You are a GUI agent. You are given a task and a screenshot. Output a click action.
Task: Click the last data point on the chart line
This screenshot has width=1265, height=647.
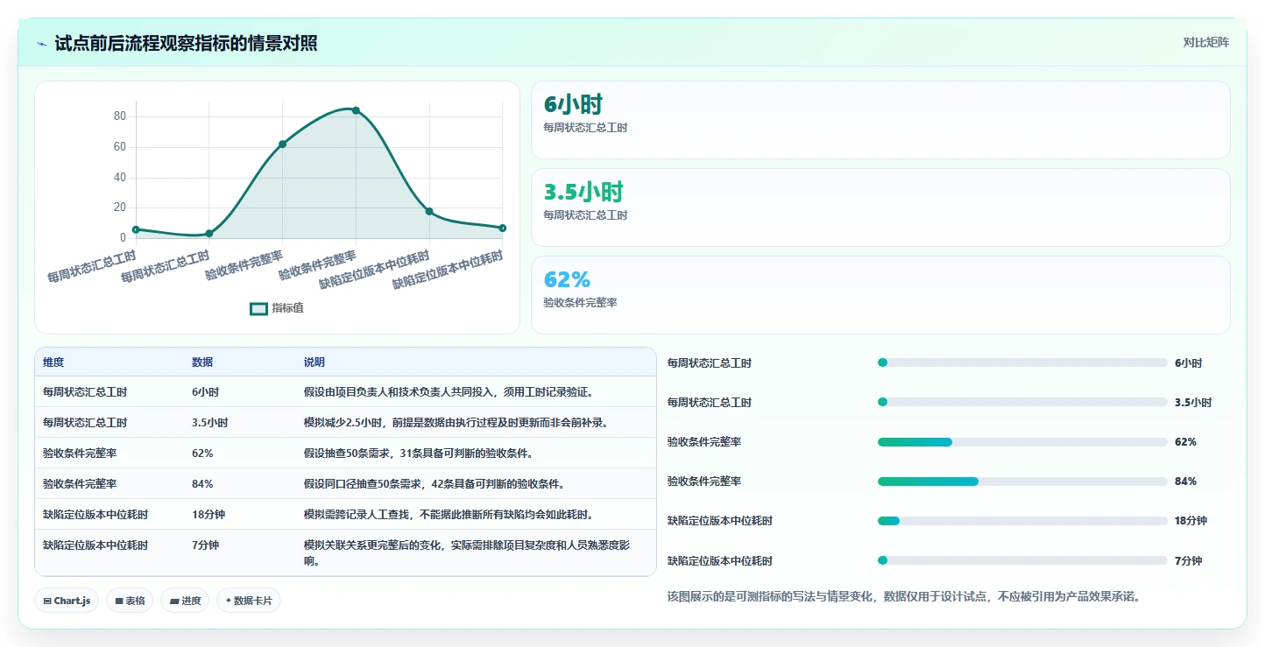pyautogui.click(x=503, y=228)
